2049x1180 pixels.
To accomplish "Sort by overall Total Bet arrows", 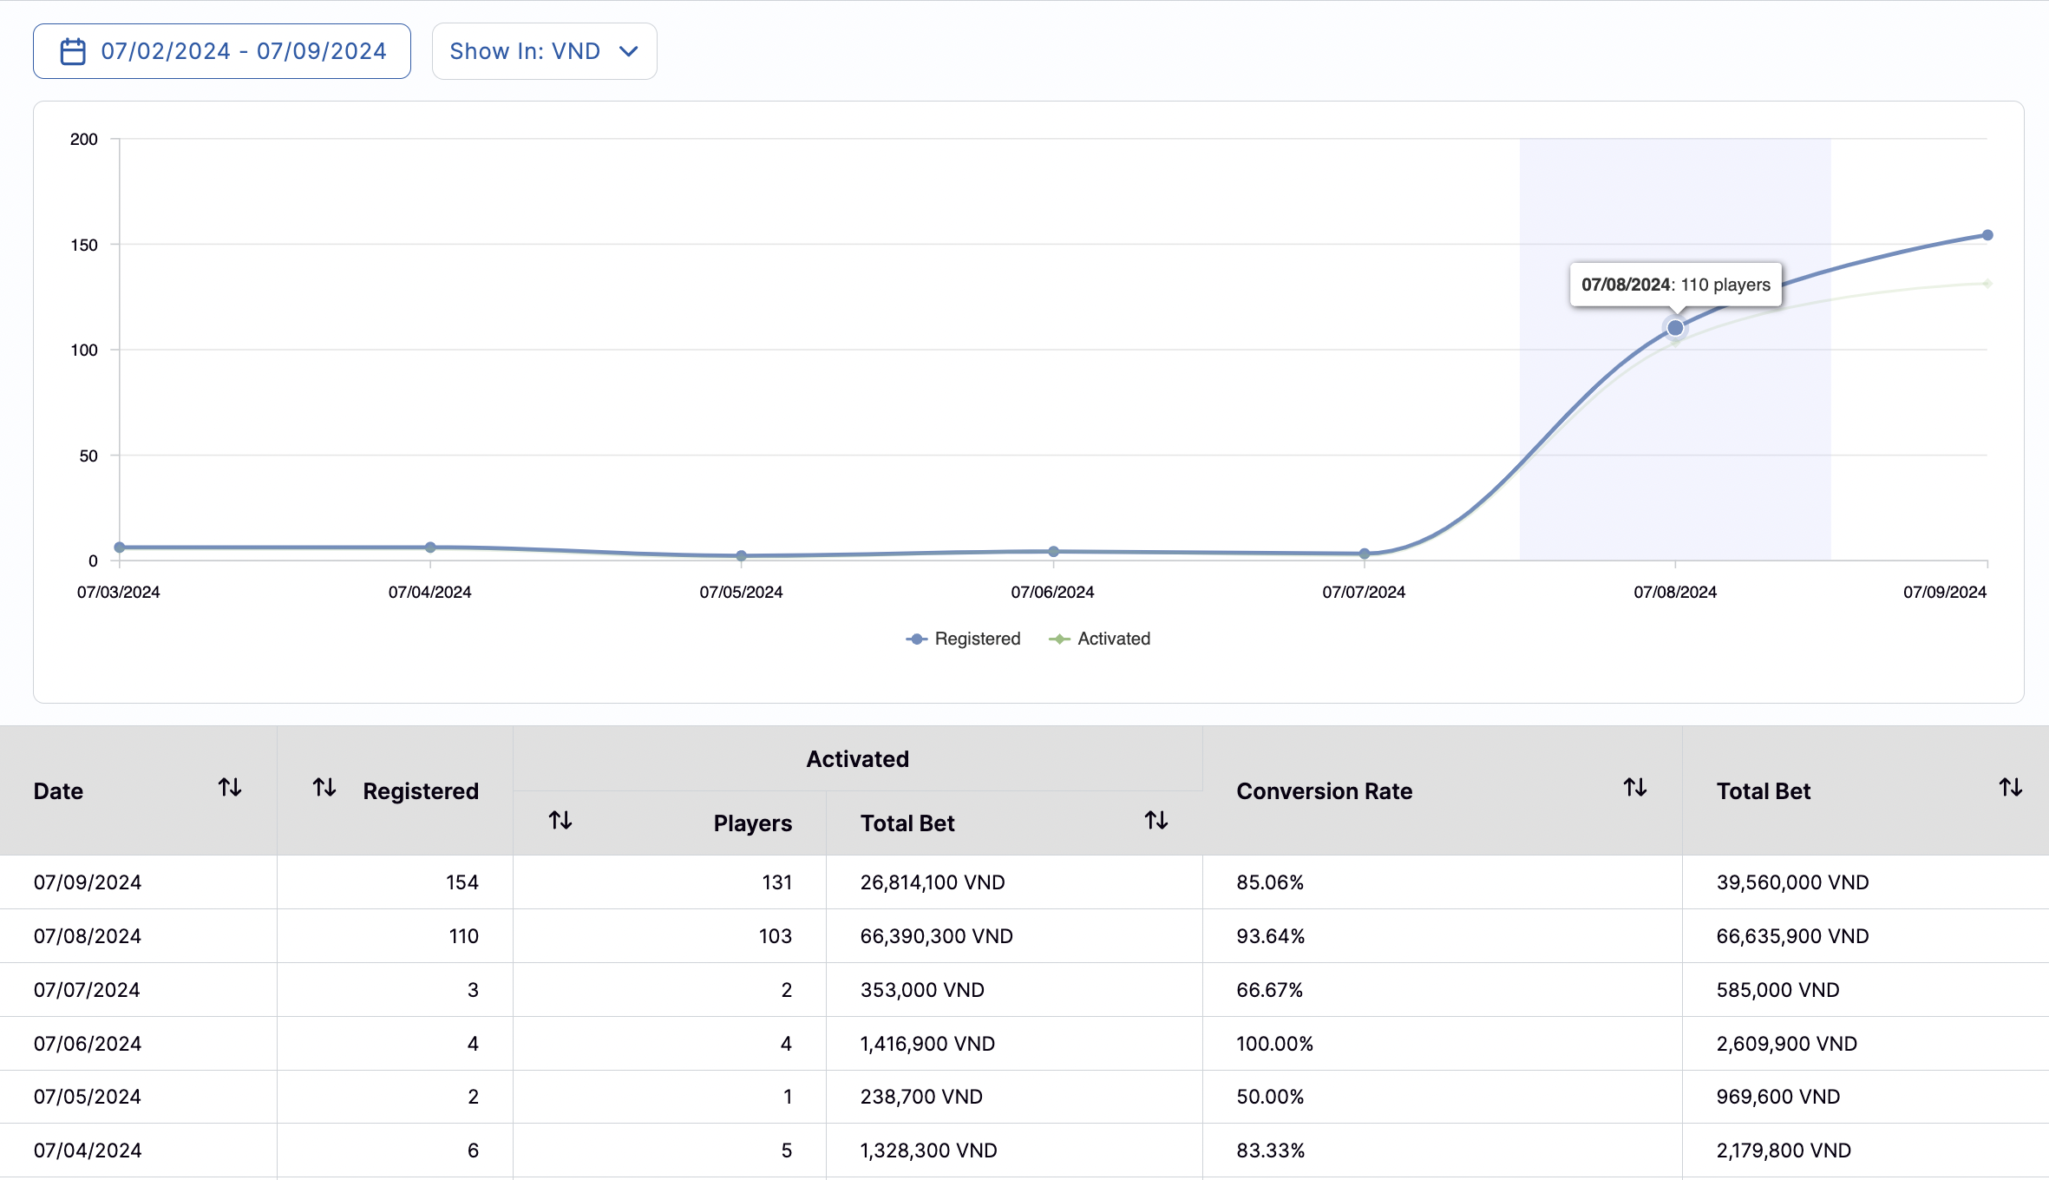I will coord(2010,788).
